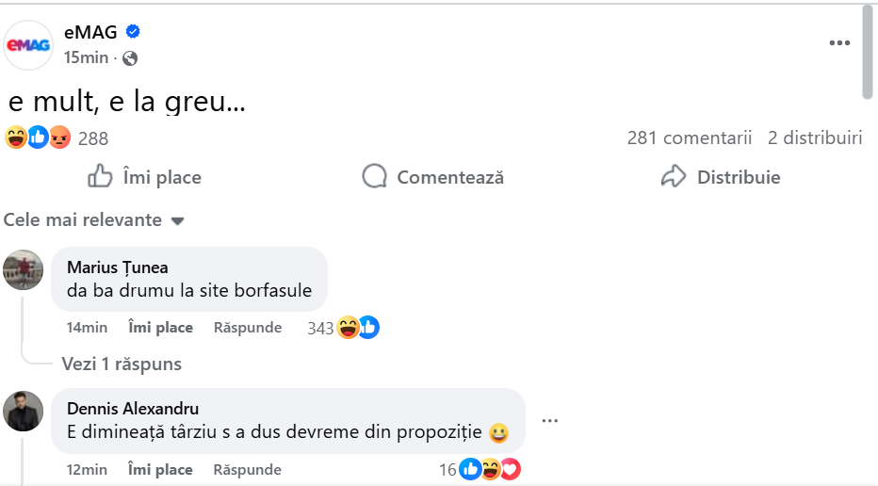Reply to Marius Țunea's comment
878x486 pixels.
[x=247, y=328]
